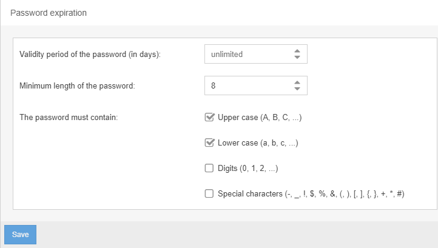The height and width of the screenshot is (248, 438).
Task: Increase the minimum password length up arrow
Action: click(297, 82)
